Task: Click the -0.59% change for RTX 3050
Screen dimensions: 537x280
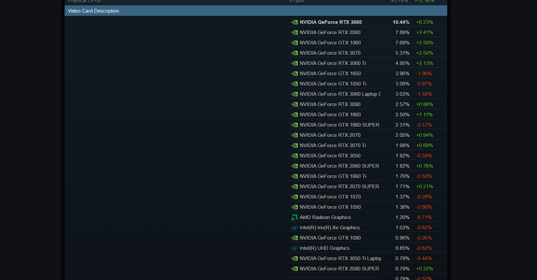Action: 424,155
